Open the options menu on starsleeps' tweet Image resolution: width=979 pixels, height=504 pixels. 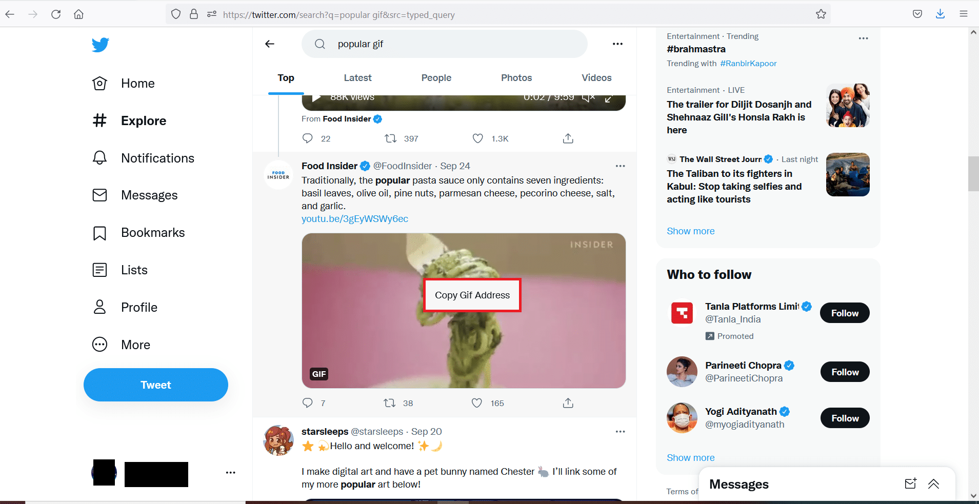tap(620, 431)
